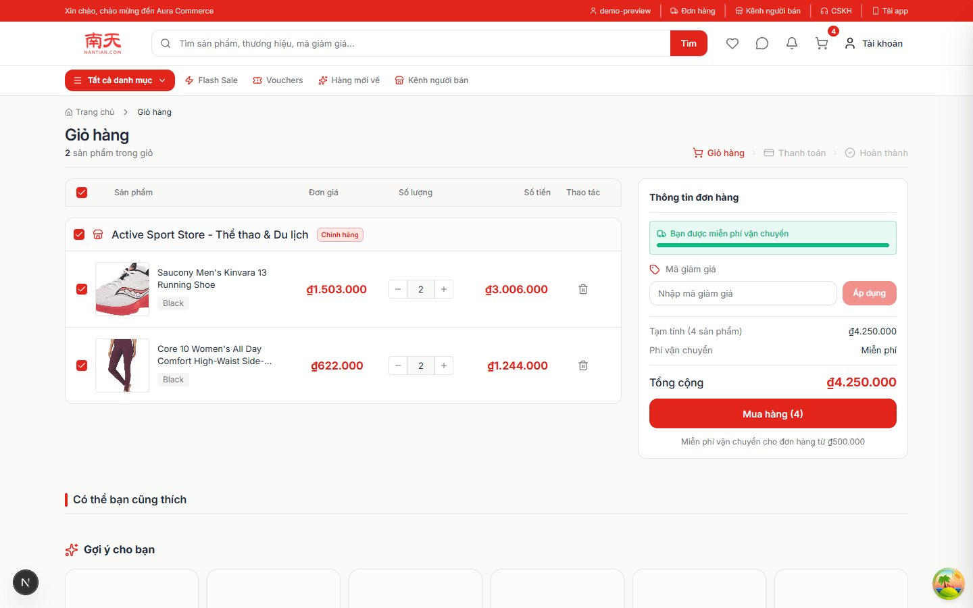
Task: Open CSKH support link
Action: click(836, 11)
